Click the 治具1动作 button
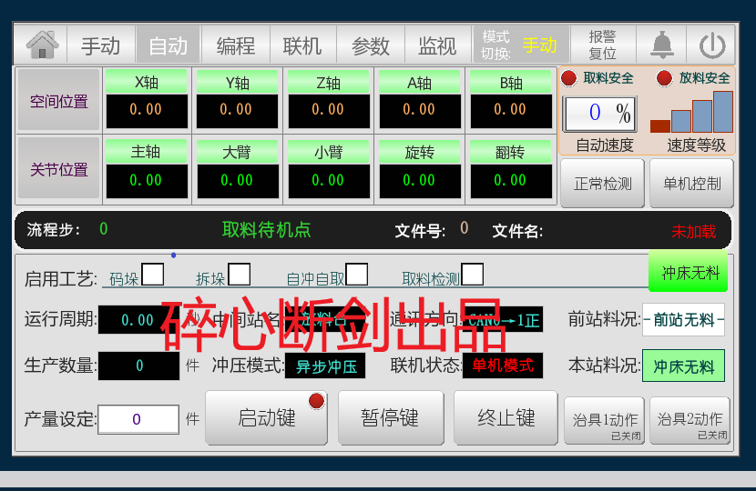756x491 pixels. pyautogui.click(x=605, y=420)
